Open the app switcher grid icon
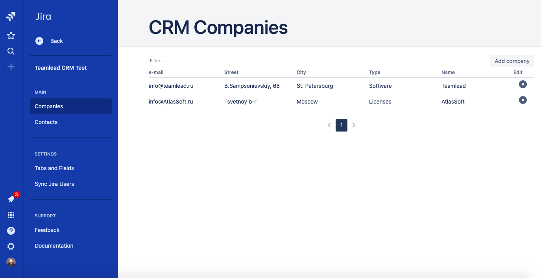Screen dimensions: 541x278 tap(11, 215)
